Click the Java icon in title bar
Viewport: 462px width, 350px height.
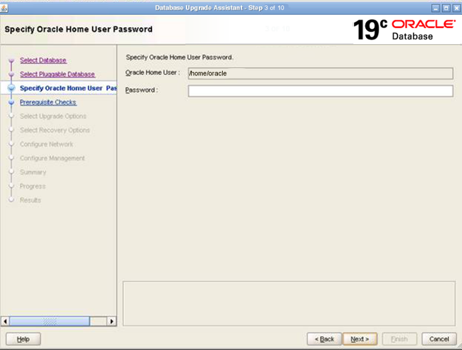click(x=5, y=7)
